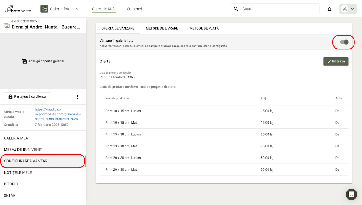Screen dimensions: 362x205
Task: Click the user avatar icon
Action: tap(345, 9)
